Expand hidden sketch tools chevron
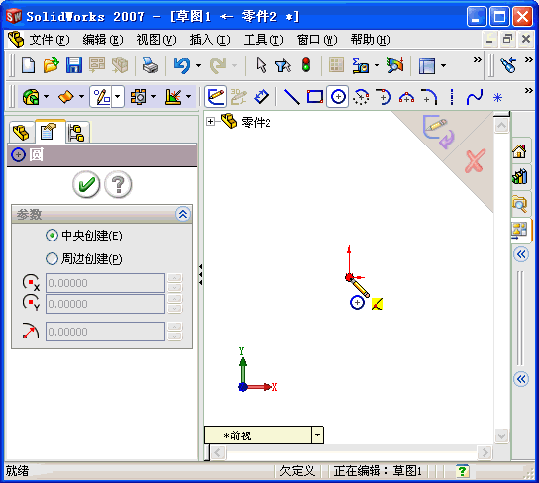This screenshot has width=539, height=483. tap(529, 91)
